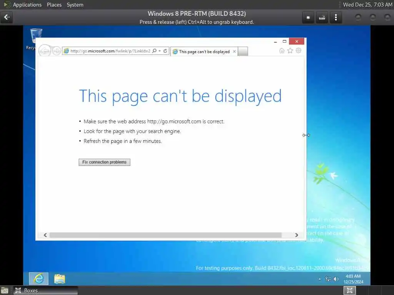Maximize the Internet Explorer window
This screenshot has width=394, height=295.
(x=284, y=41)
